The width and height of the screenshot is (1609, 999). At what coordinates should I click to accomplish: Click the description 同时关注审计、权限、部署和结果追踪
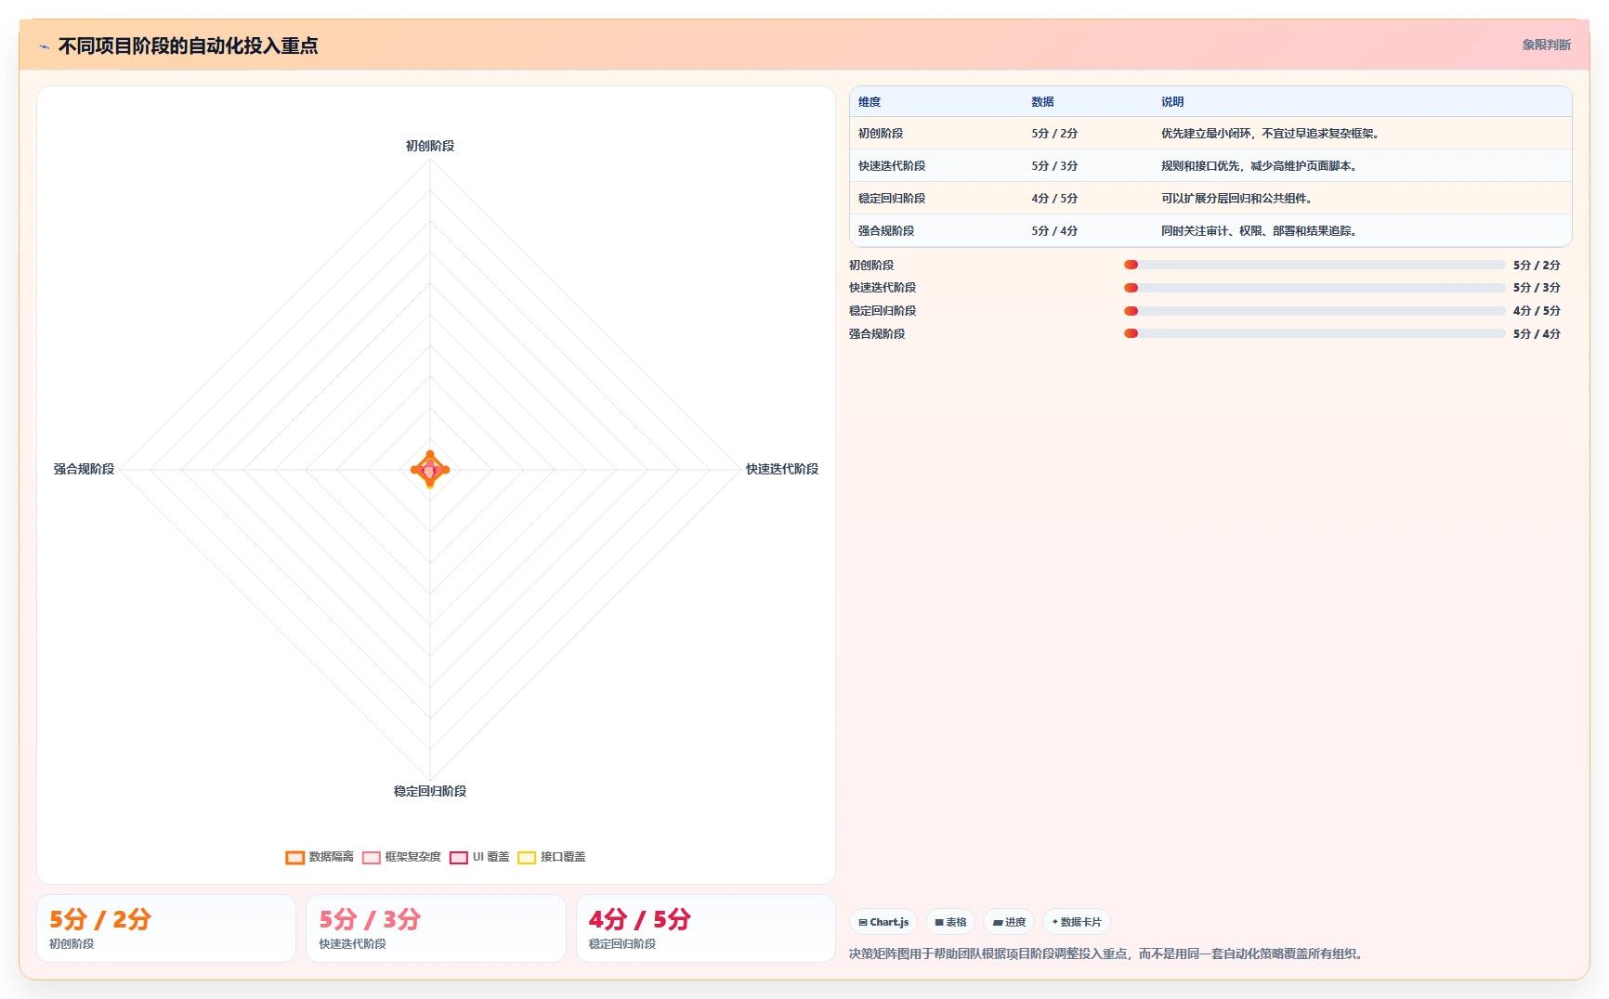(x=1260, y=231)
